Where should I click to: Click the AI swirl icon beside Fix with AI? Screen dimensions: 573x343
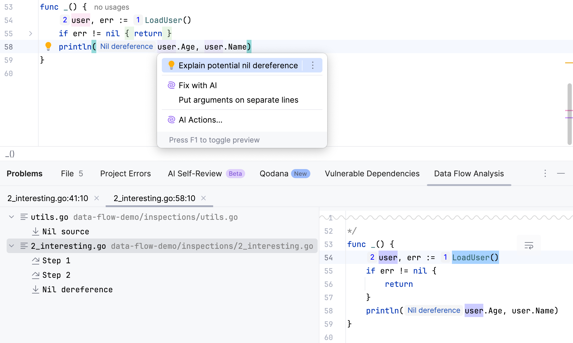point(171,85)
